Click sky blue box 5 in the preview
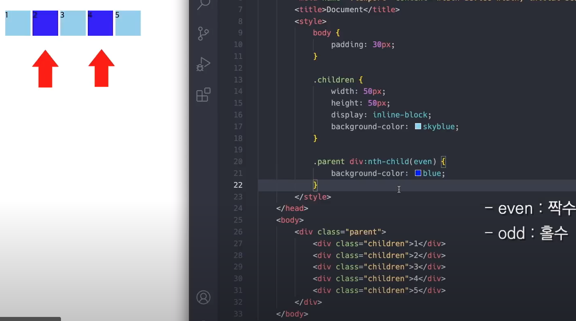 (128, 23)
